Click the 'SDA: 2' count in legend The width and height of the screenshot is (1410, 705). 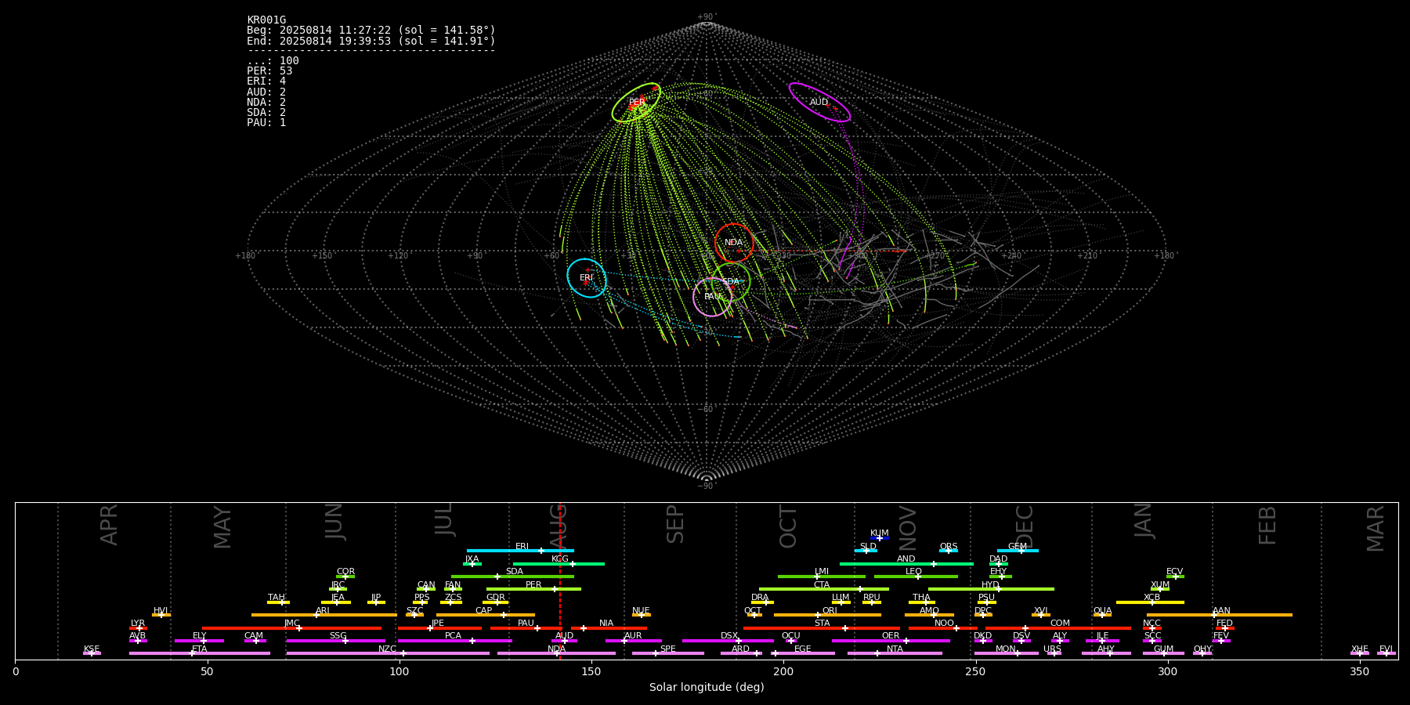266,112
